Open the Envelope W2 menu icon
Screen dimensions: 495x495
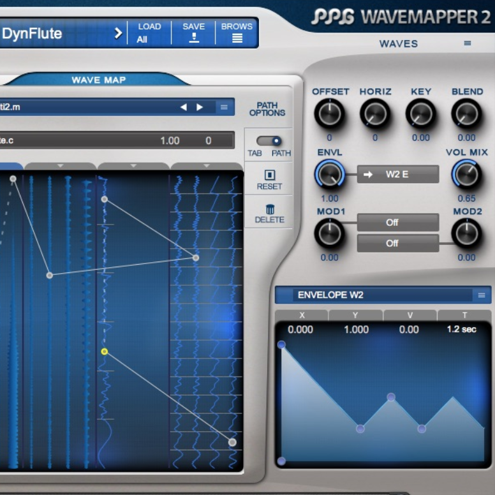(482, 295)
